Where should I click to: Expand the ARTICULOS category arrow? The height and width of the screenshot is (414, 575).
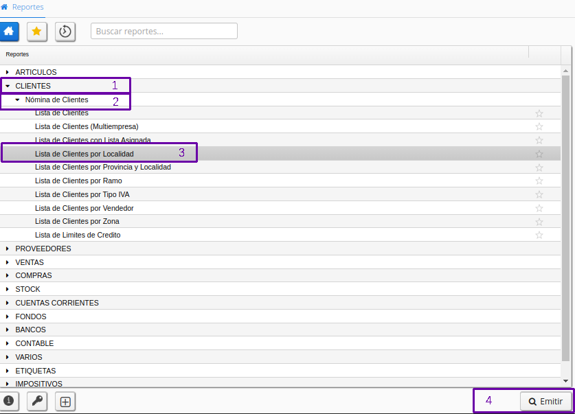pos(8,72)
